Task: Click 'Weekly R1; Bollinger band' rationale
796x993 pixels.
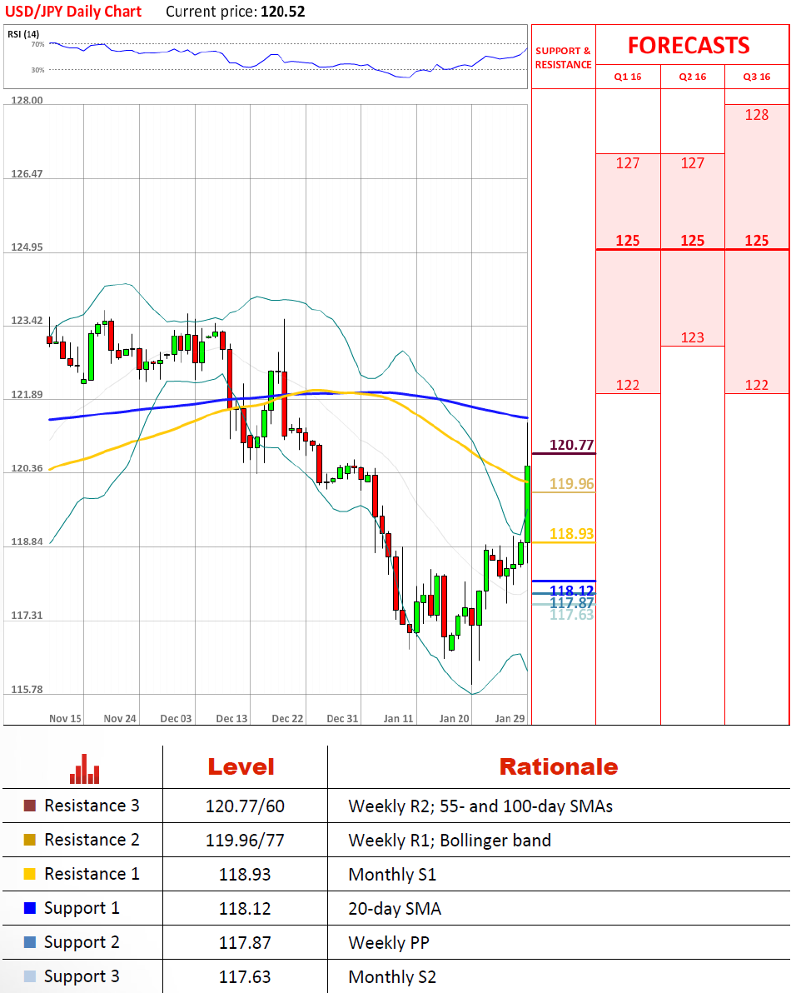Action: coord(450,841)
